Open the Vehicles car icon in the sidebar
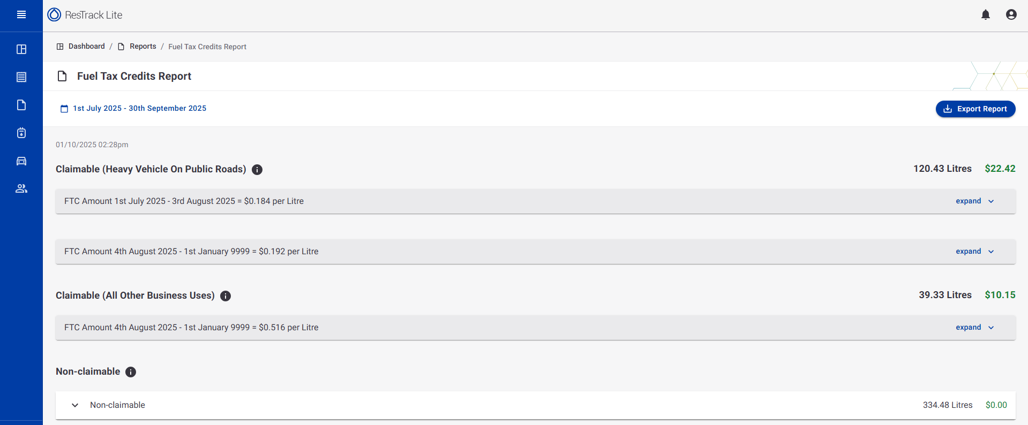1028x425 pixels. point(21,161)
